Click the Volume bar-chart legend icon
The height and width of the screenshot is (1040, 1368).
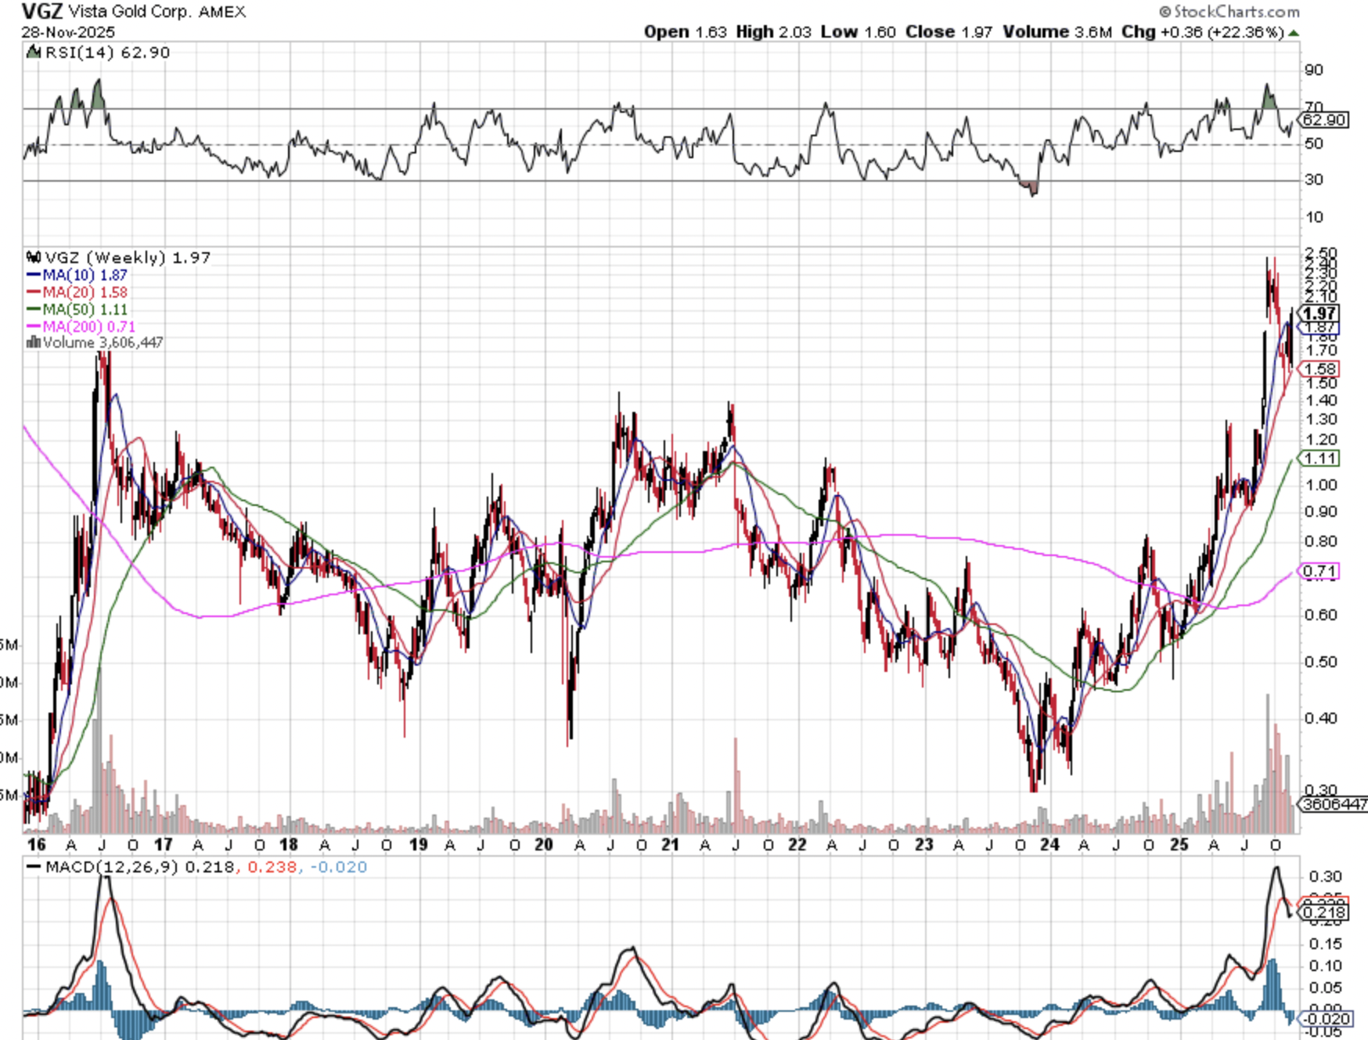pyautogui.click(x=34, y=342)
